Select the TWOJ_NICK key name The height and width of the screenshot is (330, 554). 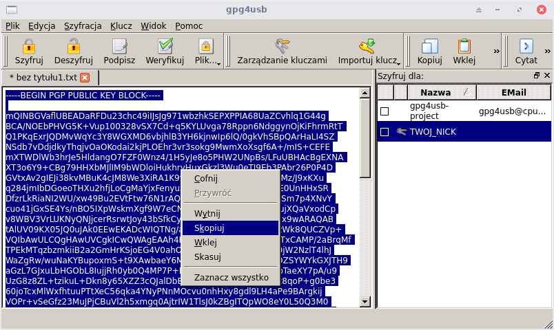click(433, 132)
